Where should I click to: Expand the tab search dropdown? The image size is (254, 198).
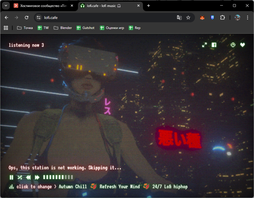(x=6, y=6)
